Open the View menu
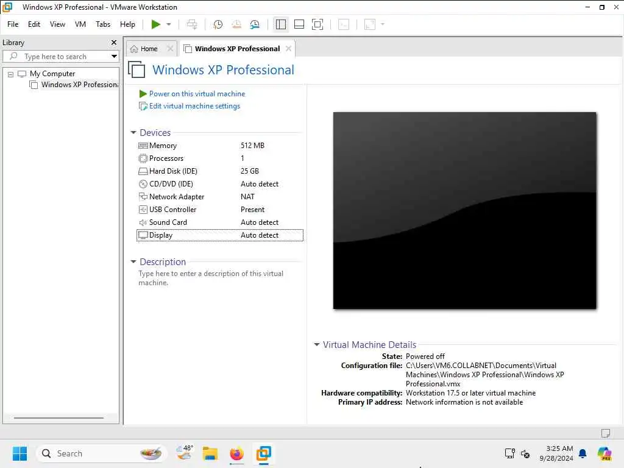 [x=57, y=24]
